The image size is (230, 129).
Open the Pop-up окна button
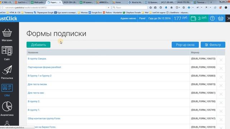[185, 45]
